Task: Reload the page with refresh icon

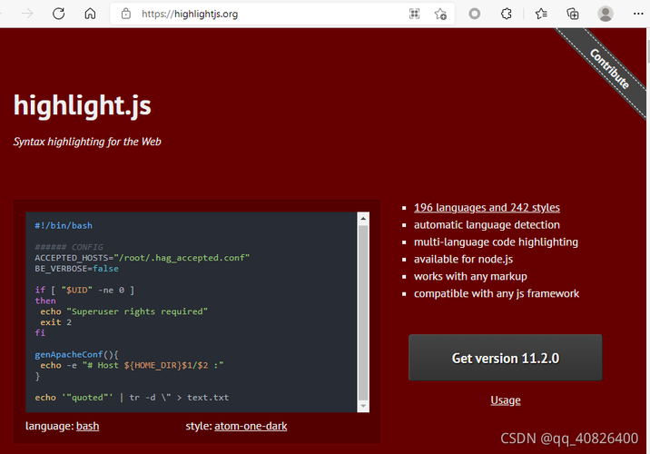Action: [x=58, y=14]
